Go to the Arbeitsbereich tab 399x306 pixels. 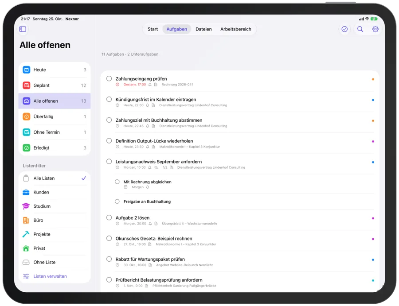click(236, 29)
